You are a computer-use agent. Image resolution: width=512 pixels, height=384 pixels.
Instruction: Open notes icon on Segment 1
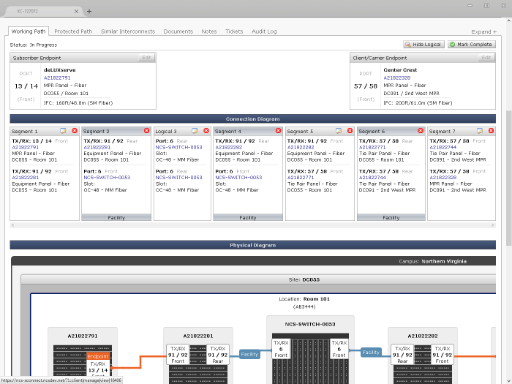(x=63, y=131)
